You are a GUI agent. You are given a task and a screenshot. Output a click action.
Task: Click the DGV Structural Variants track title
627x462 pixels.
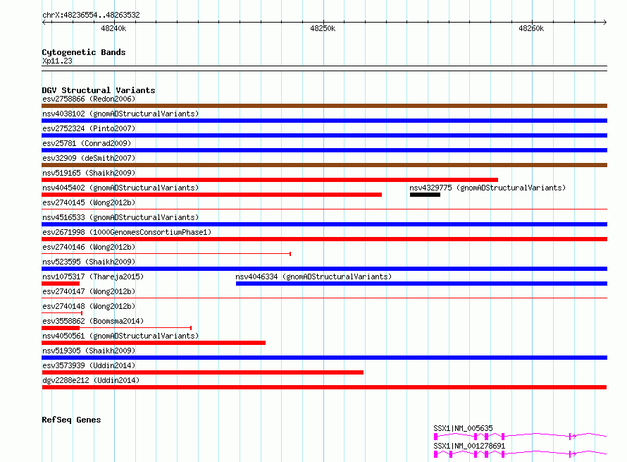[x=99, y=90]
